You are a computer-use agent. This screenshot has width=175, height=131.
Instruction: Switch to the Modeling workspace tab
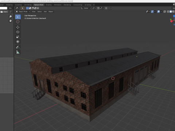click(x=9, y=5)
